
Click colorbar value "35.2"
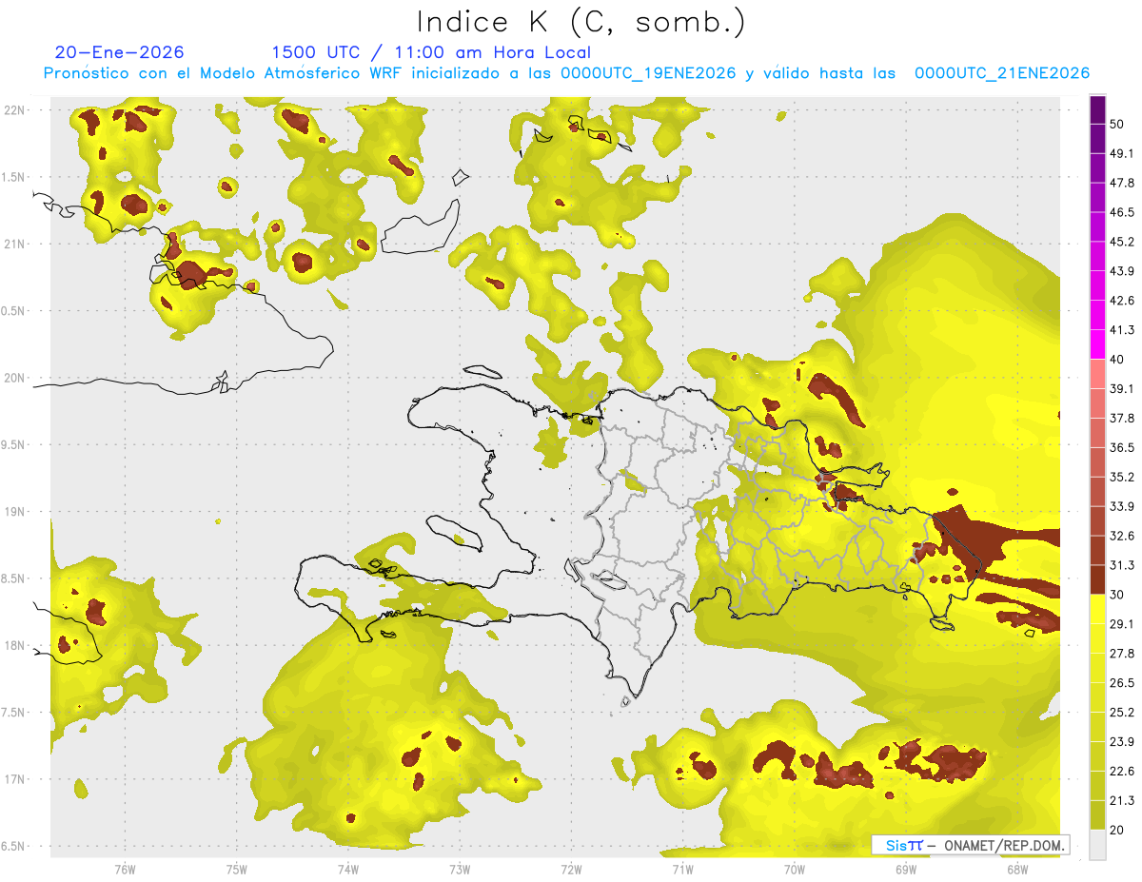[1122, 477]
